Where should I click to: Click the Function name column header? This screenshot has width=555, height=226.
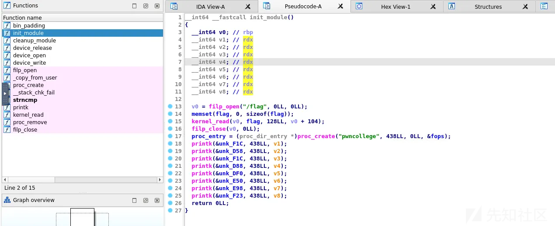pyautogui.click(x=82, y=18)
